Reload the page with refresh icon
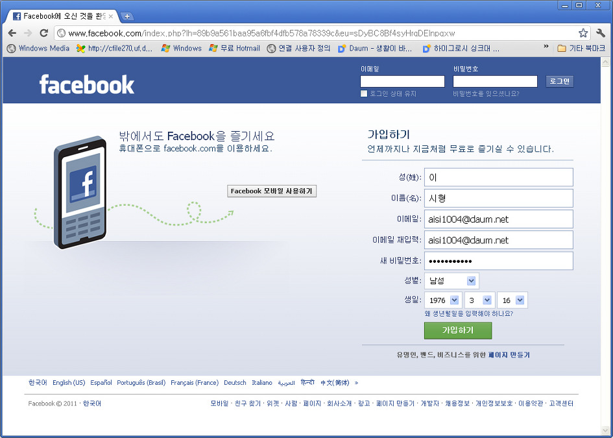 point(44,33)
